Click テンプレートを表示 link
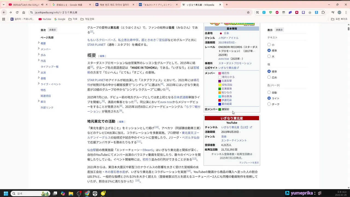The image size is (350, 197). pos(249,163)
